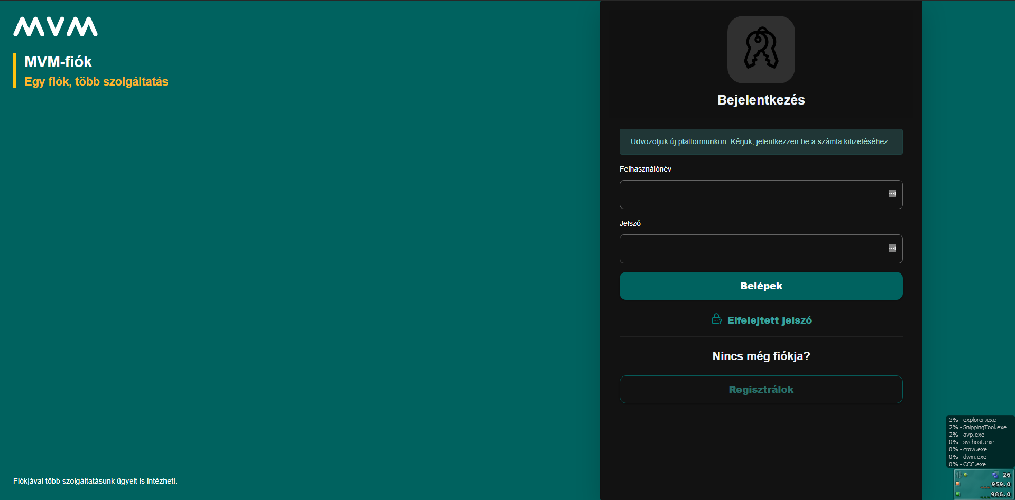Open the Elfelejtett jelszó link

click(769, 320)
